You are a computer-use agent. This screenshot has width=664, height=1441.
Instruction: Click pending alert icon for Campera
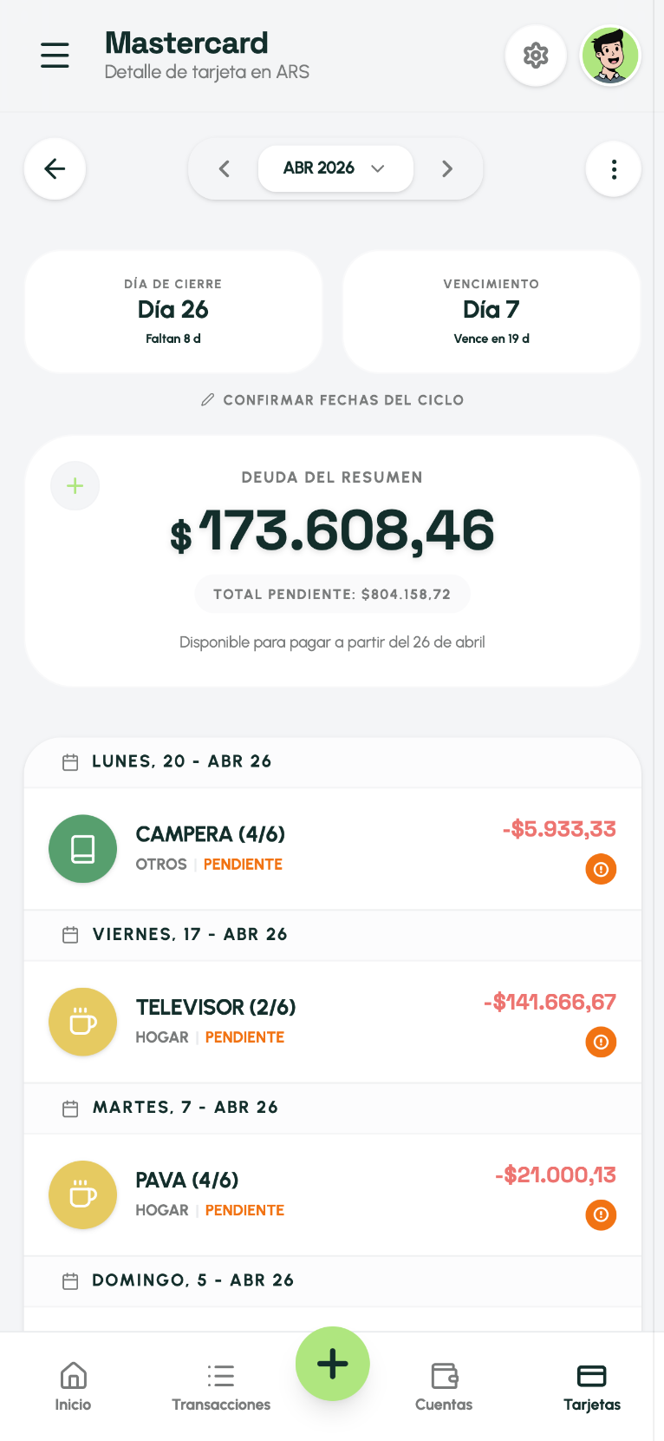pyautogui.click(x=601, y=869)
